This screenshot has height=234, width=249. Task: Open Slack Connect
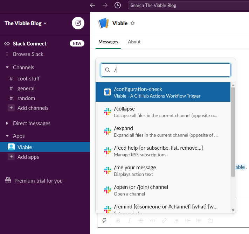tap(29, 44)
